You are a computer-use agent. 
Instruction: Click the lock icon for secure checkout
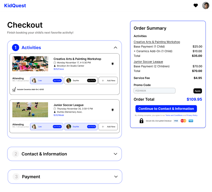pyautogui.click(x=141, y=121)
